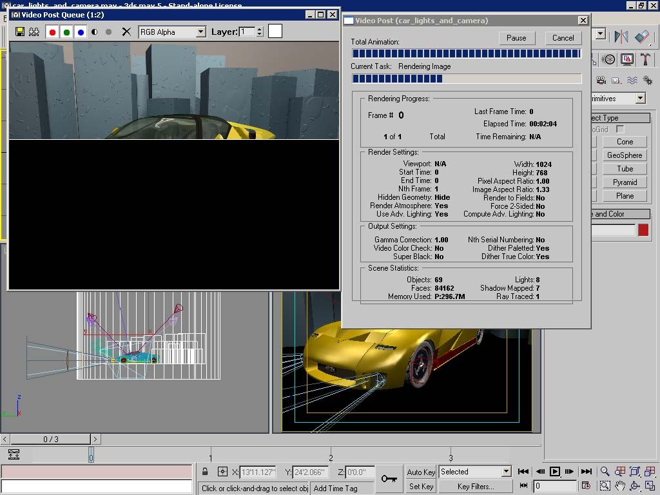The image size is (660, 495).
Task: Open the RGB Alpha channel dropdown
Action: click(x=200, y=32)
